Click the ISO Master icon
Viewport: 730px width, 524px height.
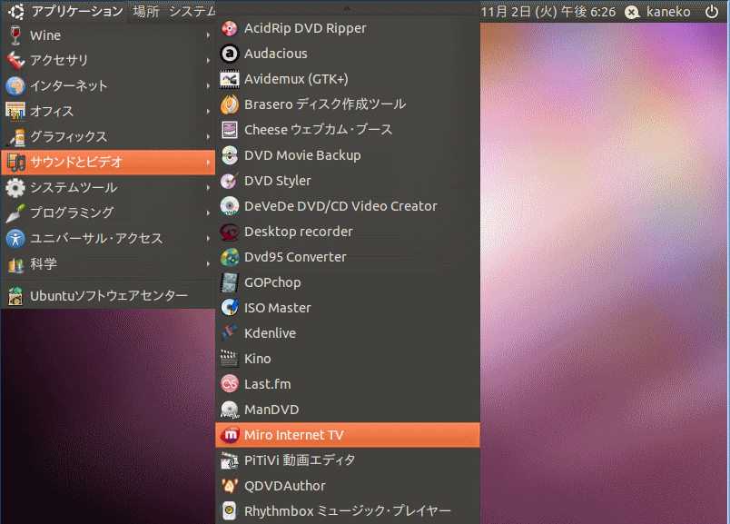230,308
